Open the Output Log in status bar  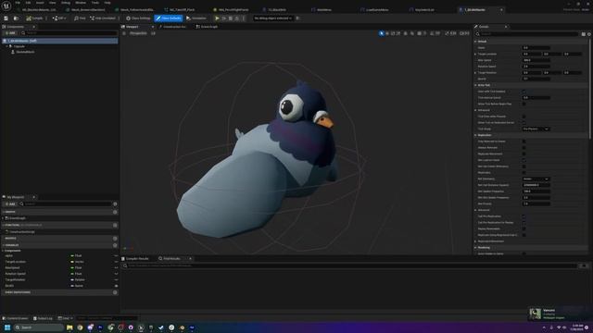[43, 318]
